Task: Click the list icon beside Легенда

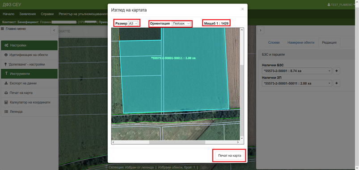Action: (x=6, y=112)
